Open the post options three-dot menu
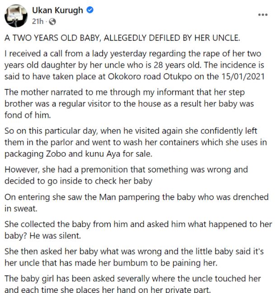Viewport: 280px width, 293px height. [x=263, y=15]
